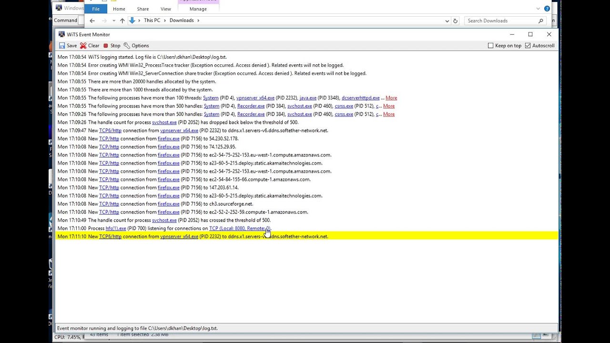Screen dimensions: 610x343
Task: Click svchost.exe in 17:10:49 threshold row
Action: (164, 221)
